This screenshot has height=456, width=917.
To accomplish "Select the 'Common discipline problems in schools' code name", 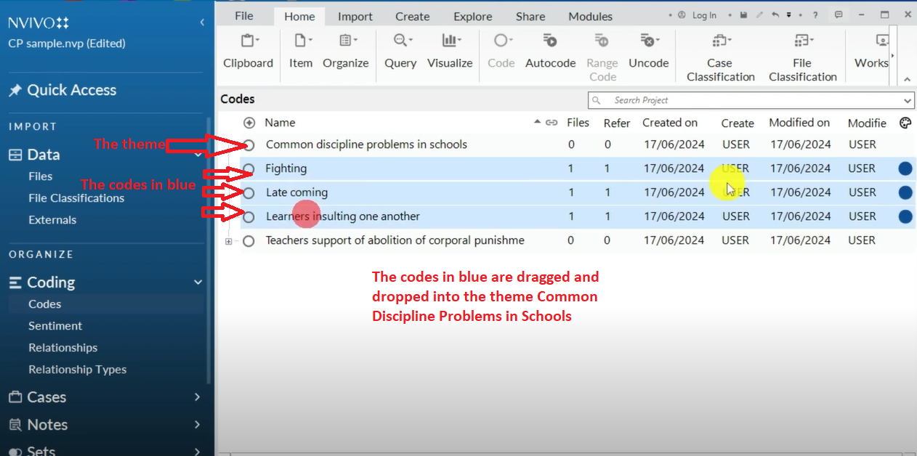I will coord(366,144).
